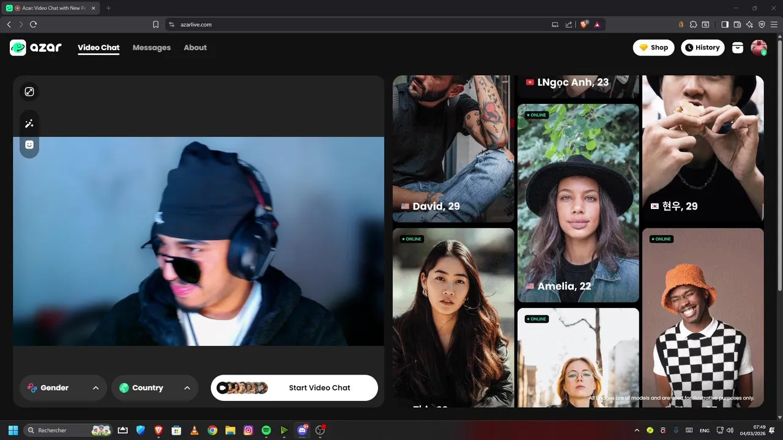Open the blonde woman with glasses card
This screenshot has width=783, height=440.
point(578,358)
